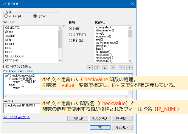Click the plus (+) operator button

pyautogui.click(x=114, y=68)
